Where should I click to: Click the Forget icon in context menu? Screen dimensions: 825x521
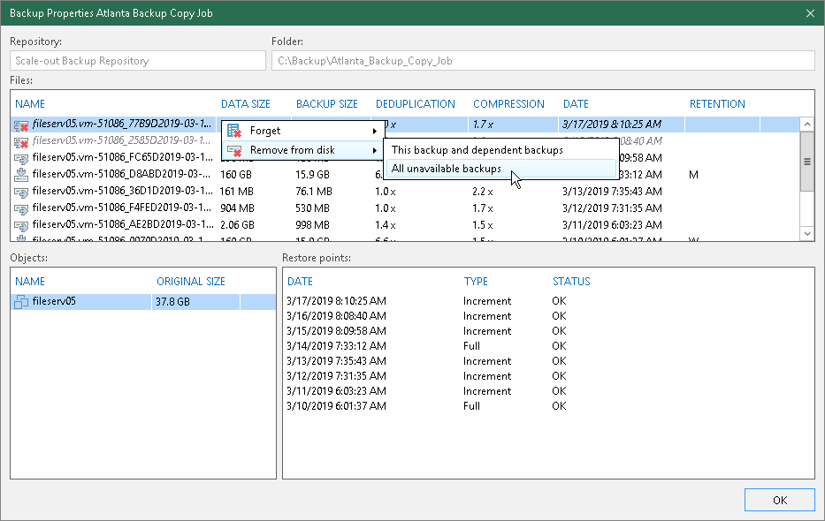click(234, 131)
